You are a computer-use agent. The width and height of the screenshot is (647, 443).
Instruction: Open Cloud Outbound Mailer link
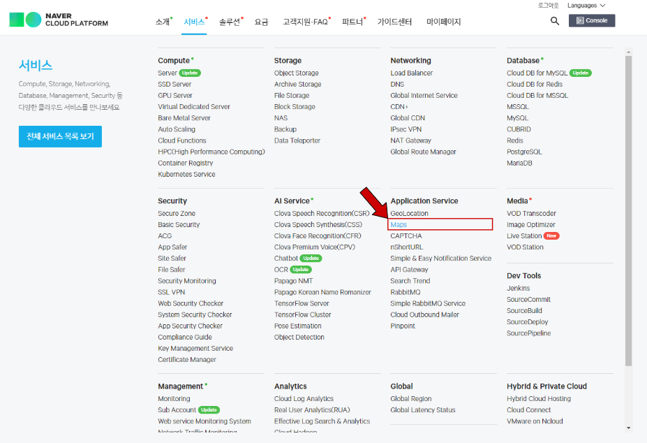pos(424,315)
